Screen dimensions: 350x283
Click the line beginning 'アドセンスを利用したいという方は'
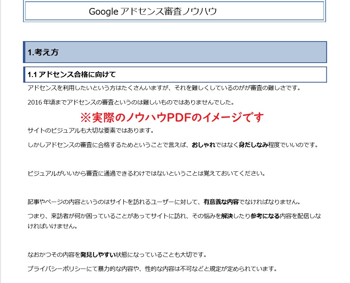pos(164,88)
